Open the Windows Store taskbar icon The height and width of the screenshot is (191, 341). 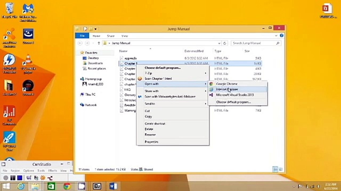pyautogui.click(x=51, y=186)
